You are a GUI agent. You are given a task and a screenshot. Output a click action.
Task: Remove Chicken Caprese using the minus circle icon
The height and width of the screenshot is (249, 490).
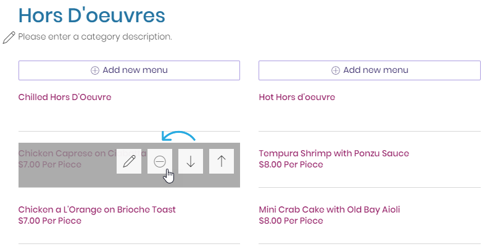160,161
